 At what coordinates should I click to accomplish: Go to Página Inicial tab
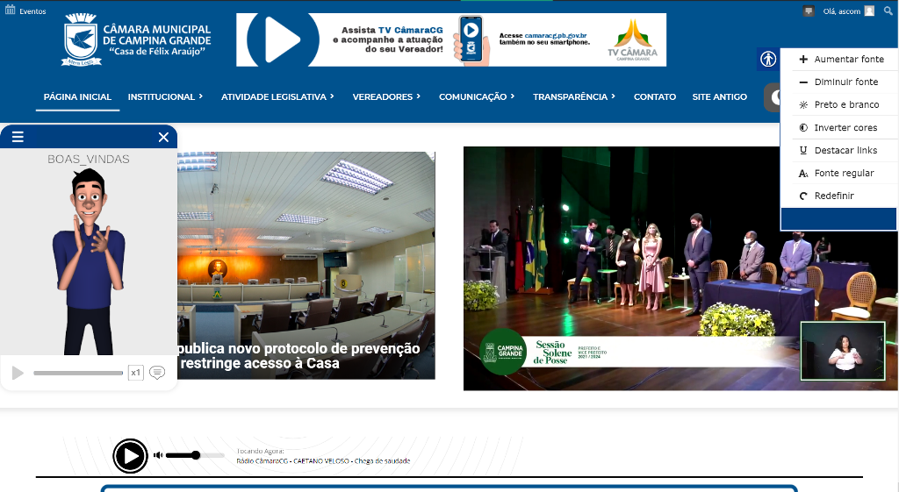tap(77, 96)
